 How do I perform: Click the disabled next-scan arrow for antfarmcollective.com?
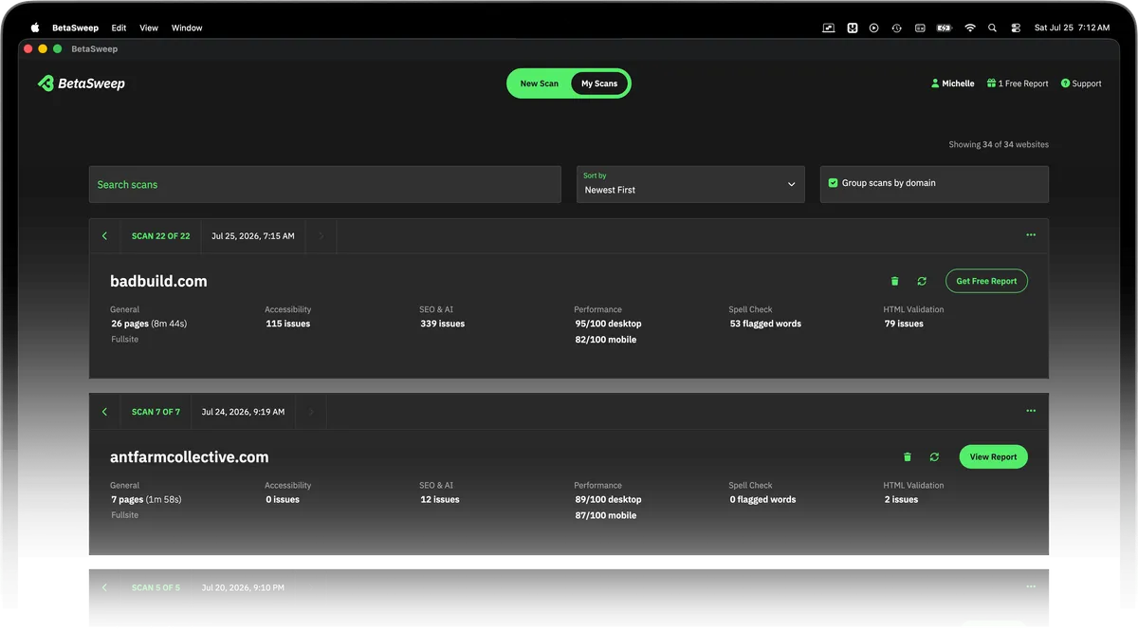310,412
